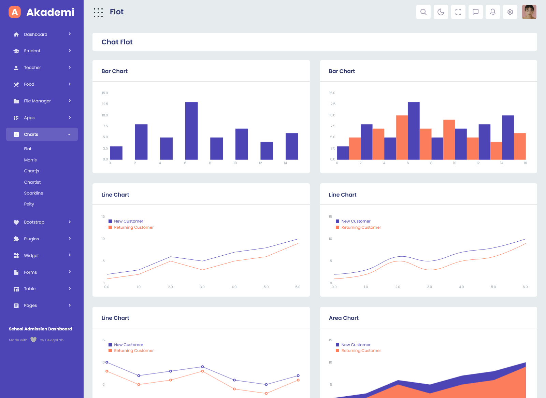Expand the Dashboard menu chevron
The image size is (546, 398).
[70, 34]
